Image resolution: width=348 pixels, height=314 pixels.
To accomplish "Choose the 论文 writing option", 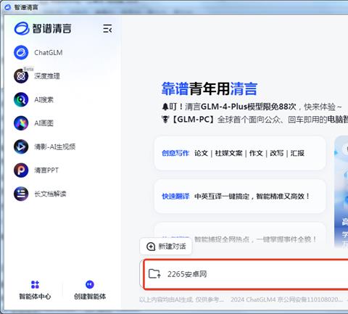I will point(201,153).
